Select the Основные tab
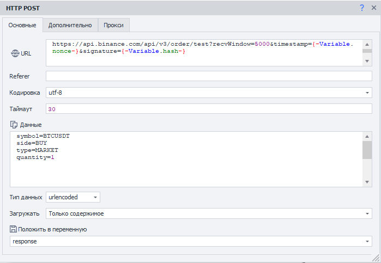Viewport: 381px width, 263px height. click(x=22, y=25)
